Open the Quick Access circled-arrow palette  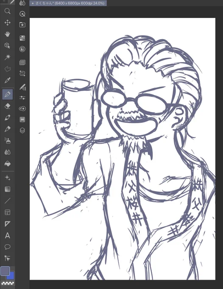click(22, 14)
